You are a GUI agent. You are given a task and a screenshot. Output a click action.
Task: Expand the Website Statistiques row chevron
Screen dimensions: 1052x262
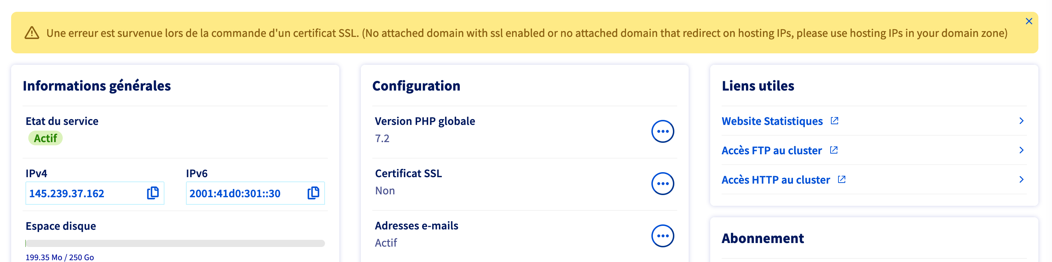1021,121
